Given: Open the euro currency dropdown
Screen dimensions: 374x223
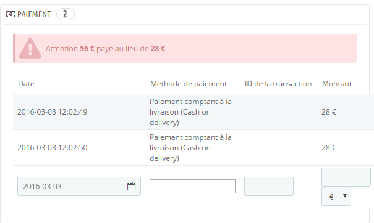Looking at the screenshot, I should point(336,197).
